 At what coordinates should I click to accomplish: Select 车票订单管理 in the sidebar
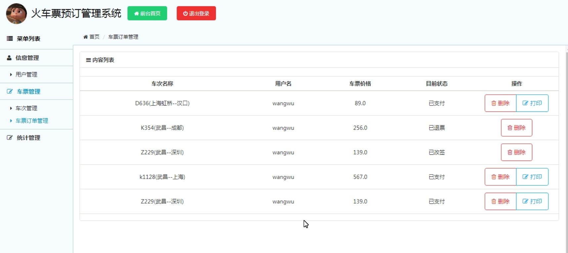pyautogui.click(x=32, y=121)
